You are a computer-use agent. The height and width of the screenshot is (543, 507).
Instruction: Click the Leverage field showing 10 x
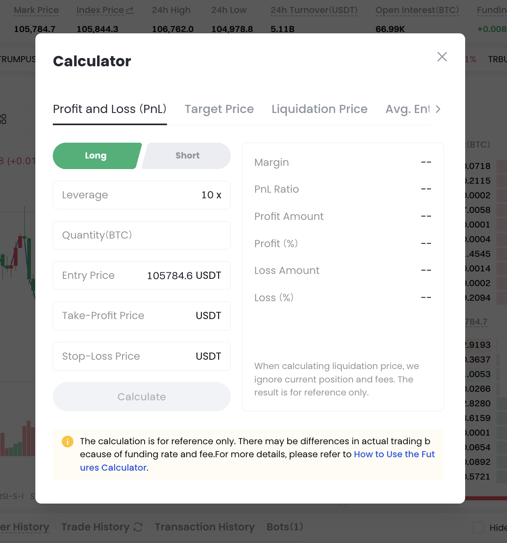tap(142, 195)
